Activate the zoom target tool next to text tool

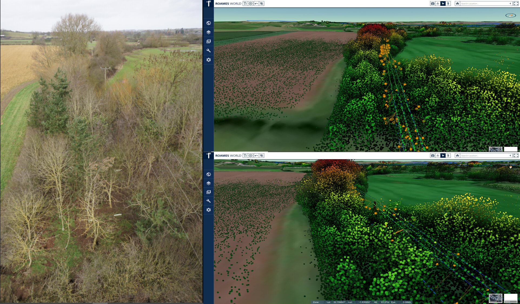point(250,4)
